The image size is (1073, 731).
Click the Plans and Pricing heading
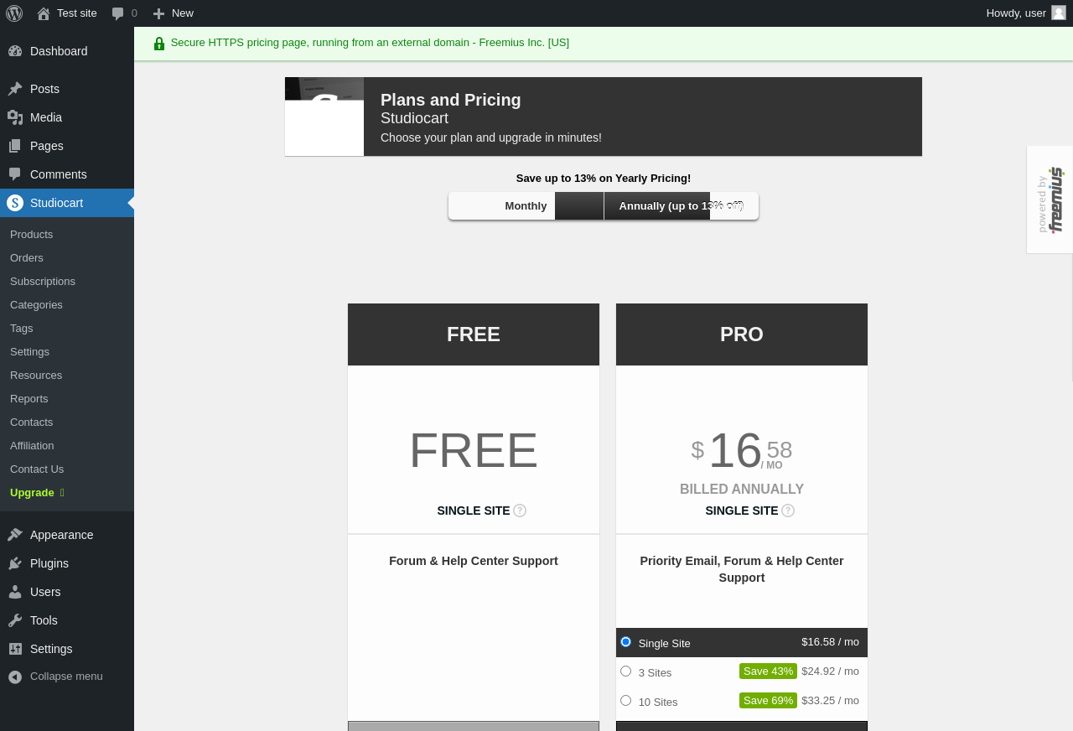tap(451, 100)
